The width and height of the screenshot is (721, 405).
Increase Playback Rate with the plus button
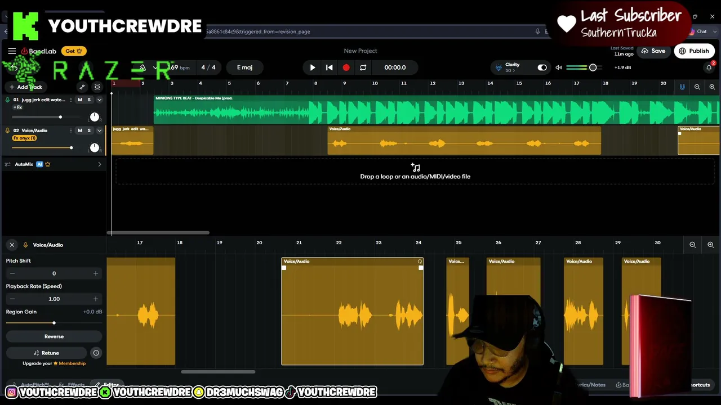click(96, 299)
